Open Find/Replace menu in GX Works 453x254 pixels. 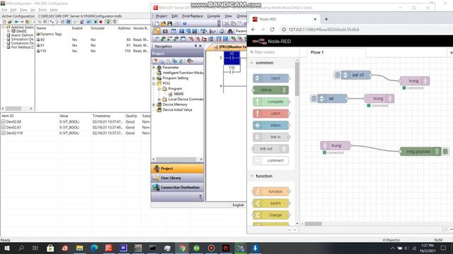coord(193,16)
